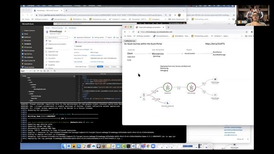Screen dimensions: 274x154
Task: Open Cloud Shell settings gear icon
Action: 41,71
